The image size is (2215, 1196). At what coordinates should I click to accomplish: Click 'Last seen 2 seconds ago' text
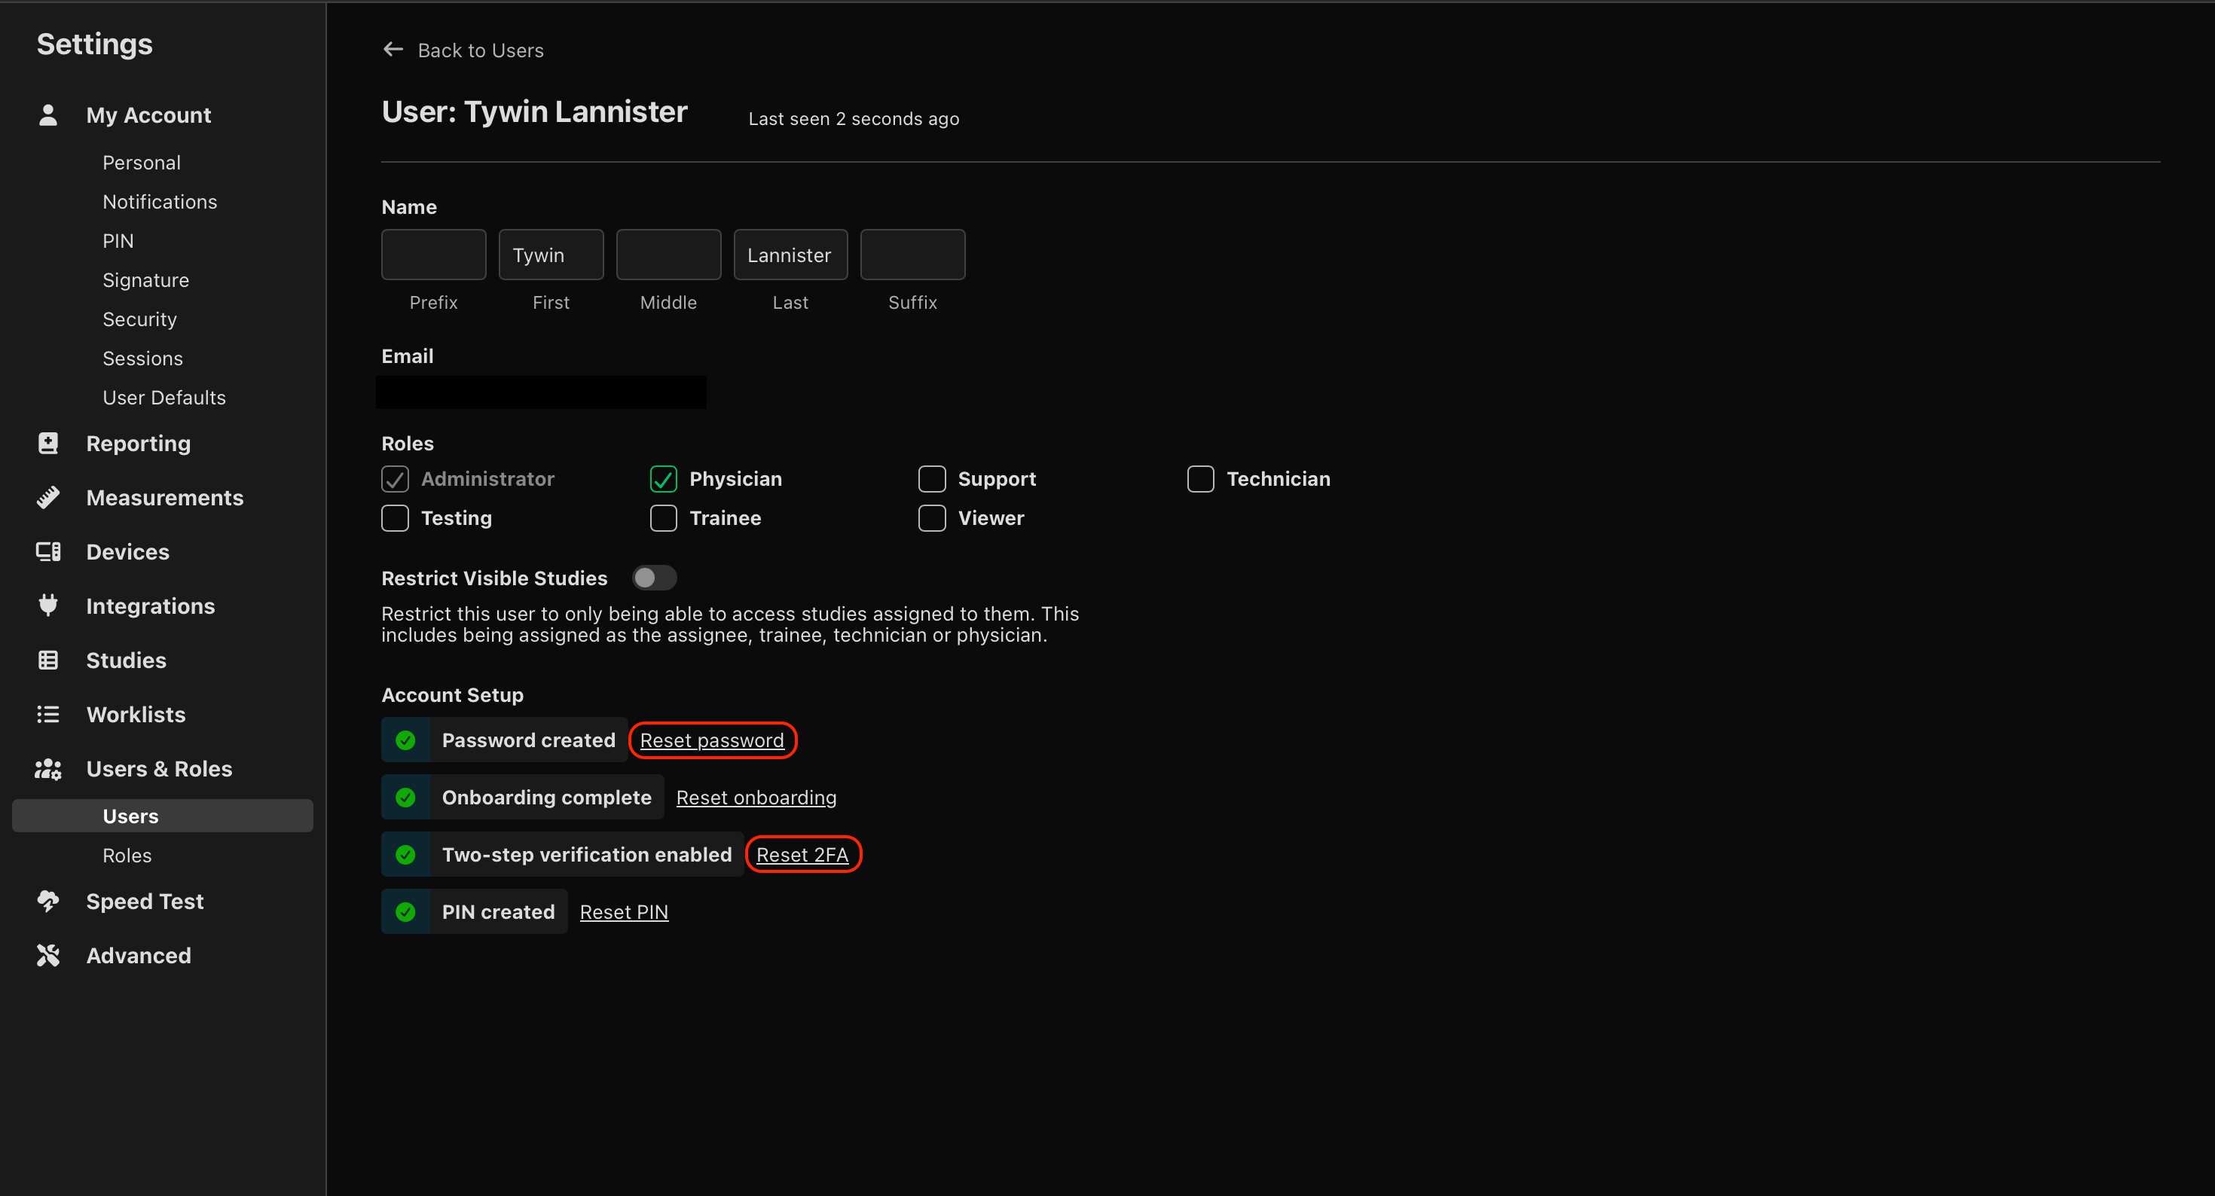(x=854, y=119)
